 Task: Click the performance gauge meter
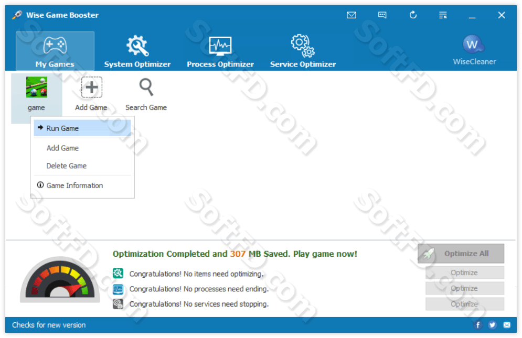point(60,279)
